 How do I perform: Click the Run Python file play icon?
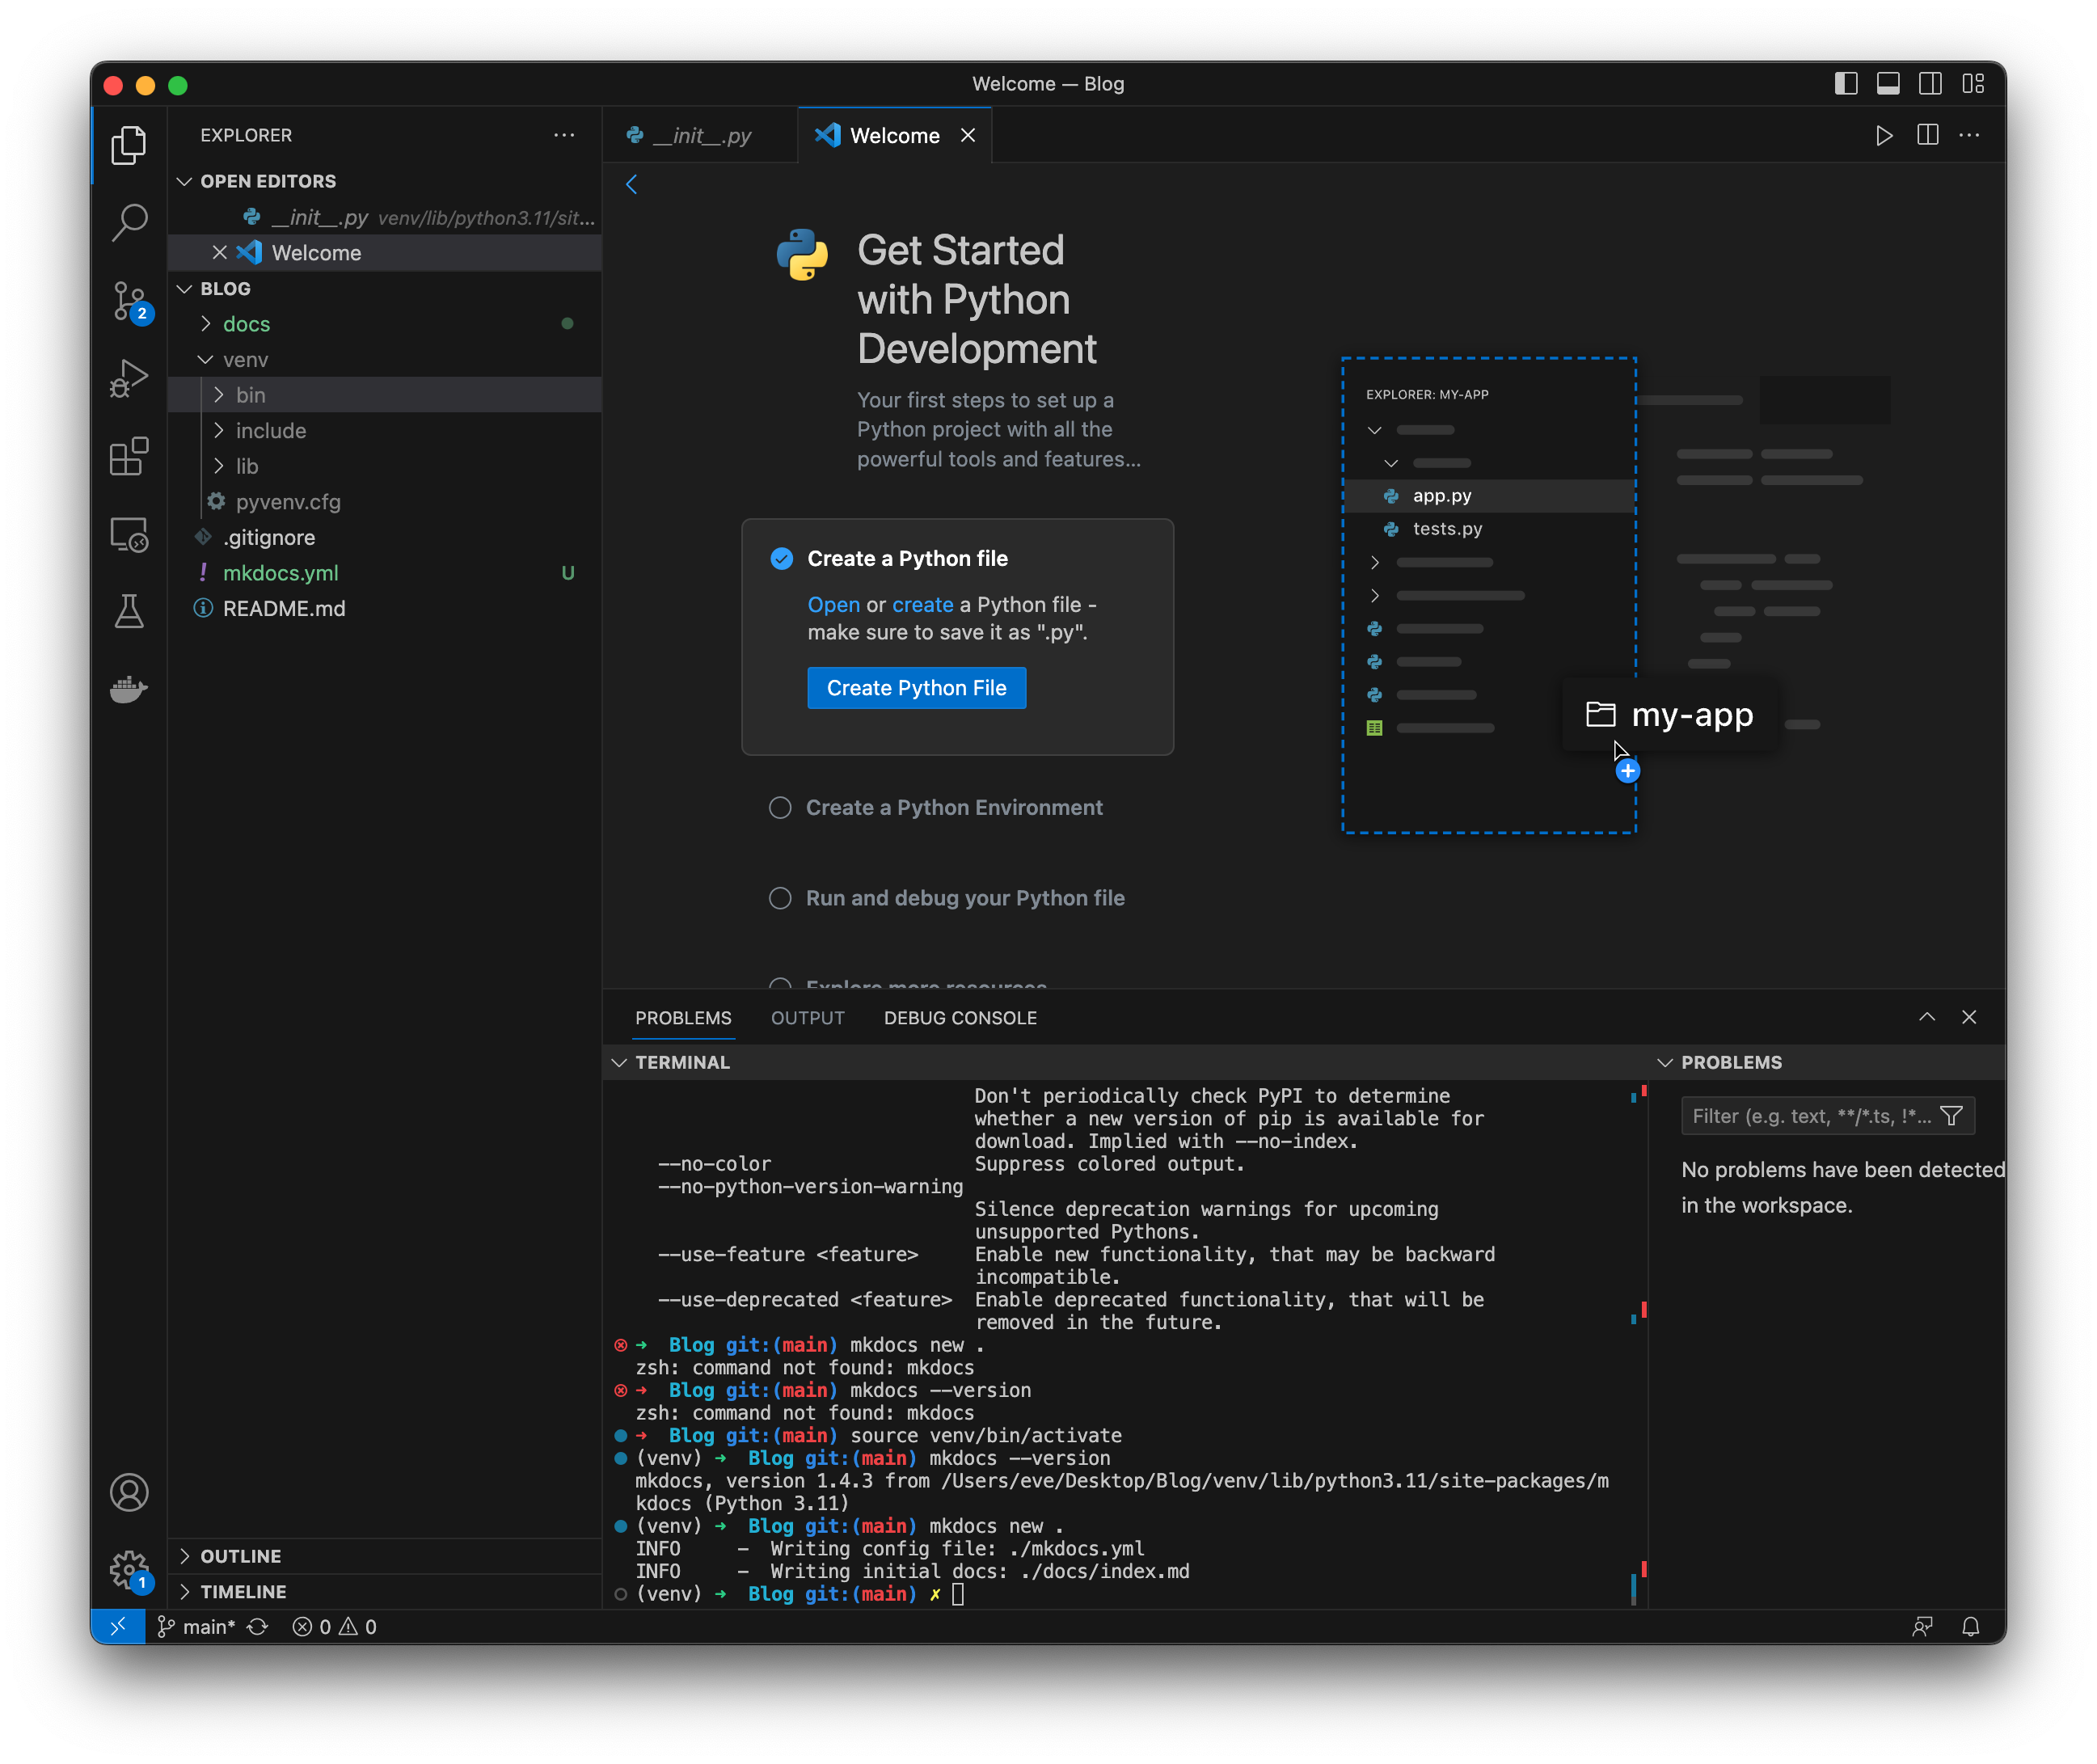(1884, 135)
